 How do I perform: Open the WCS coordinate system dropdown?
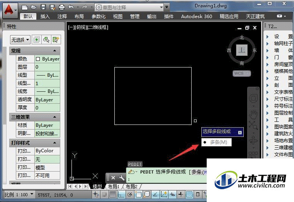pyautogui.click(x=242, y=73)
